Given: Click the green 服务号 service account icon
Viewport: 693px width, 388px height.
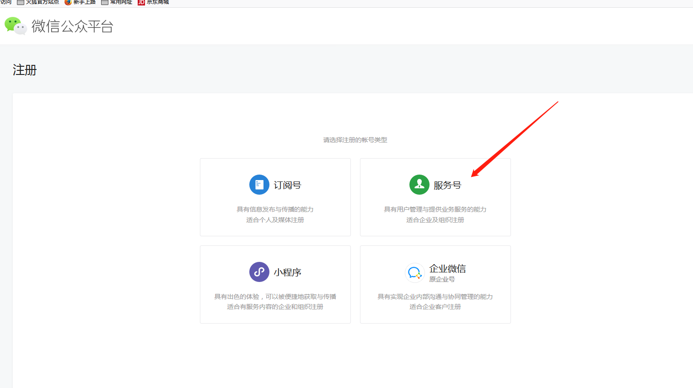Looking at the screenshot, I should point(419,185).
